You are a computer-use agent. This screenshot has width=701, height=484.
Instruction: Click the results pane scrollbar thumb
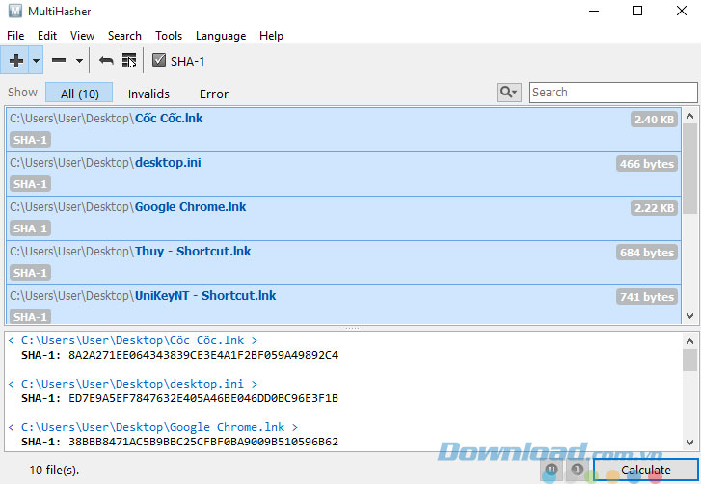pos(689,361)
